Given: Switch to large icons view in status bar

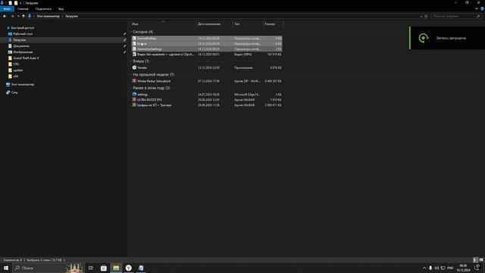Looking at the screenshot, I should (x=481, y=260).
